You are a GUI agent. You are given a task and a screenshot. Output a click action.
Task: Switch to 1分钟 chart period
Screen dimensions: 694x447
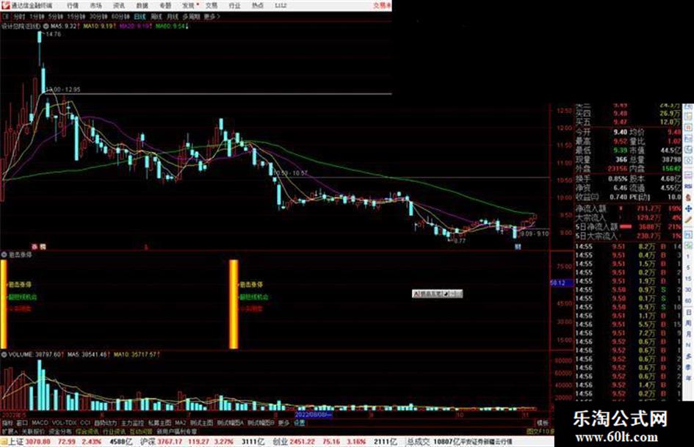coord(37,16)
